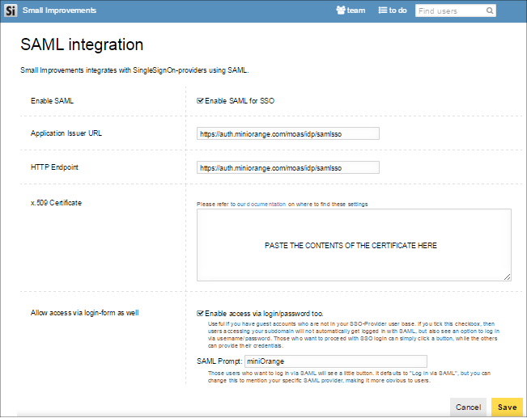Open the team menu

351,11
